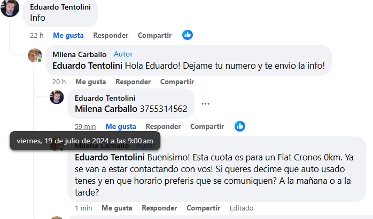Screen dimensions: 373x219
Task: Open the '22 h' timestamp of the Info comment
Action: point(36,36)
